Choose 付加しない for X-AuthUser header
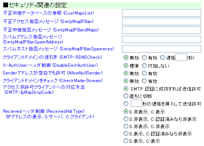The width and height of the screenshot is (204, 146). [144, 66]
